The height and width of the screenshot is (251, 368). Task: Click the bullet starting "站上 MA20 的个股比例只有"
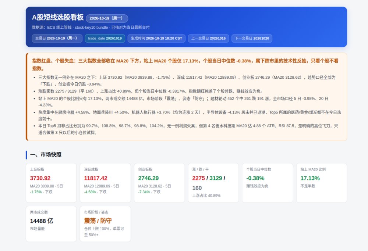point(183,102)
